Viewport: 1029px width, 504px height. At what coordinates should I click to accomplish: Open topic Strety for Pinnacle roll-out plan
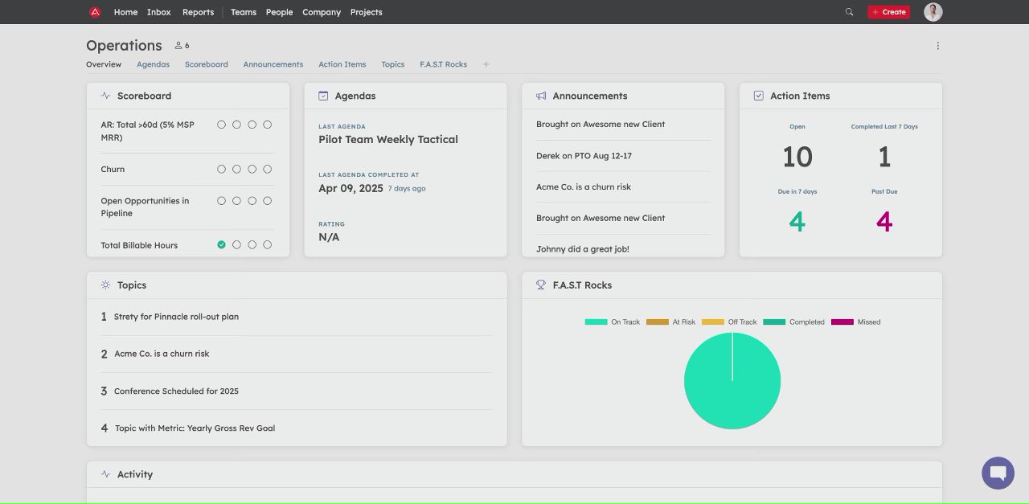click(x=176, y=317)
